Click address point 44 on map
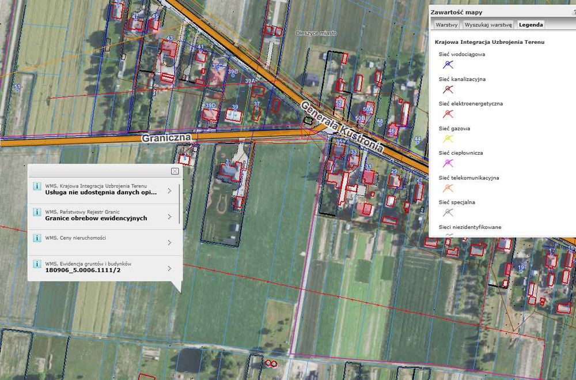 (417, 139)
